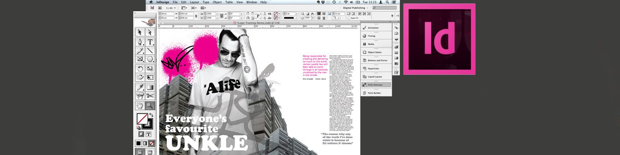The width and height of the screenshot is (620, 155).
Task: Select the Hand tool
Action: (x=140, y=105)
